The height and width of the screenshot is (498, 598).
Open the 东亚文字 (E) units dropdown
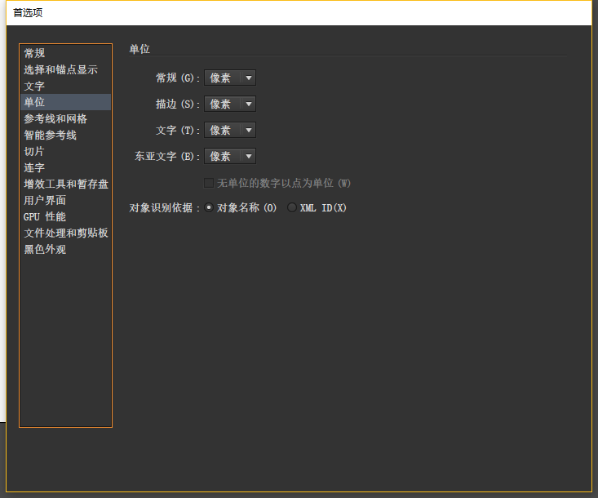tap(230, 156)
